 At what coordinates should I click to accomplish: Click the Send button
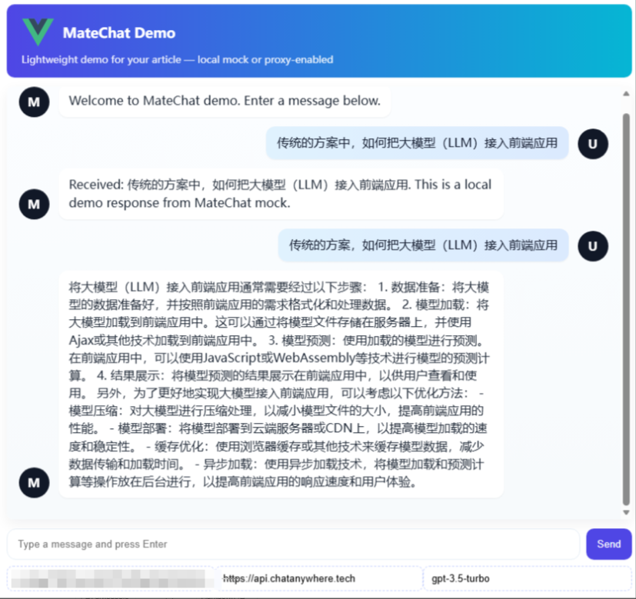[608, 544]
